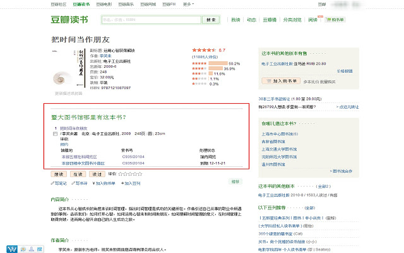The height and width of the screenshot is (253, 404).
Task: Mark the book as 在读
Action: click(78, 175)
